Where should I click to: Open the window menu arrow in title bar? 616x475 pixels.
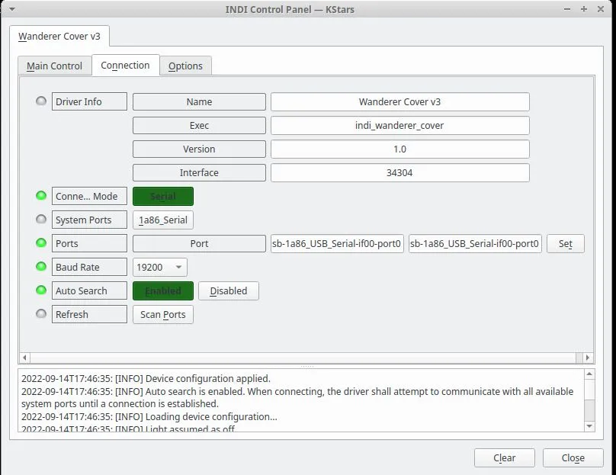(x=12, y=9)
